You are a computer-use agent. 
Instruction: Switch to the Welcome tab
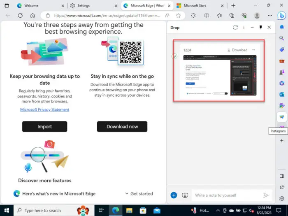click(40, 6)
